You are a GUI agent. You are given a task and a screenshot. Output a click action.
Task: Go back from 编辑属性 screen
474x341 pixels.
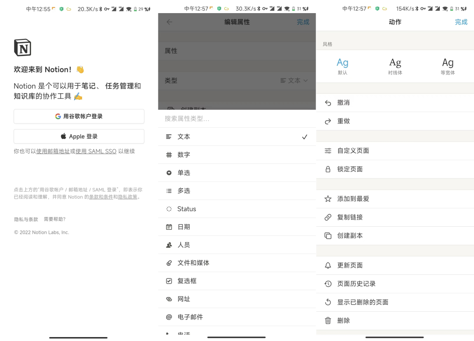pyautogui.click(x=169, y=22)
